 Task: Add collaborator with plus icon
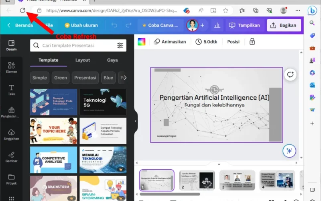(x=202, y=25)
